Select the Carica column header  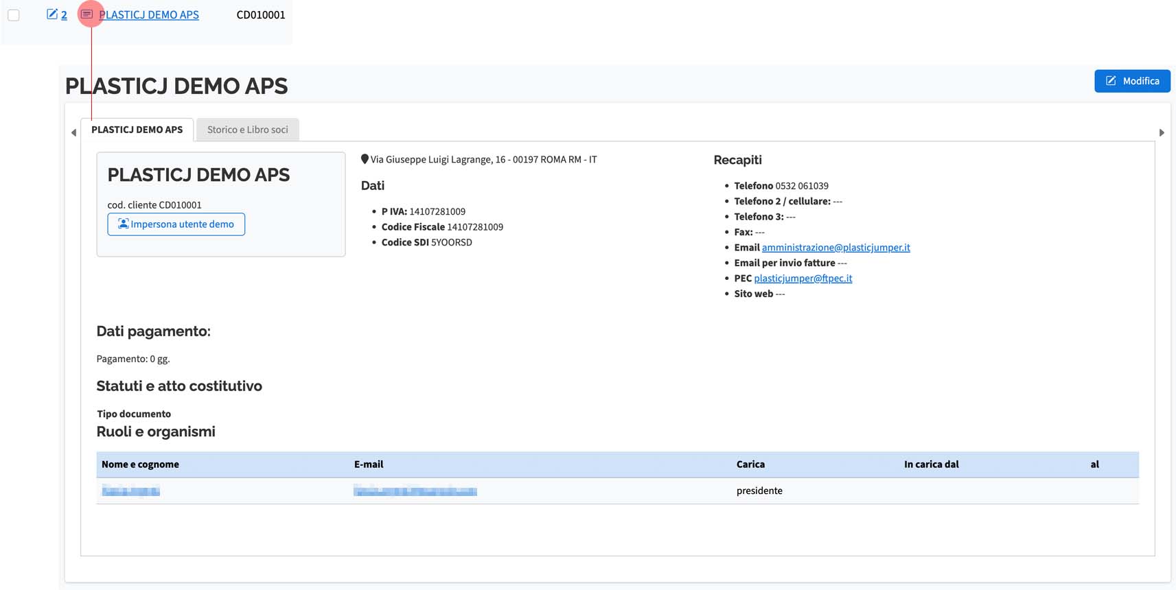750,464
